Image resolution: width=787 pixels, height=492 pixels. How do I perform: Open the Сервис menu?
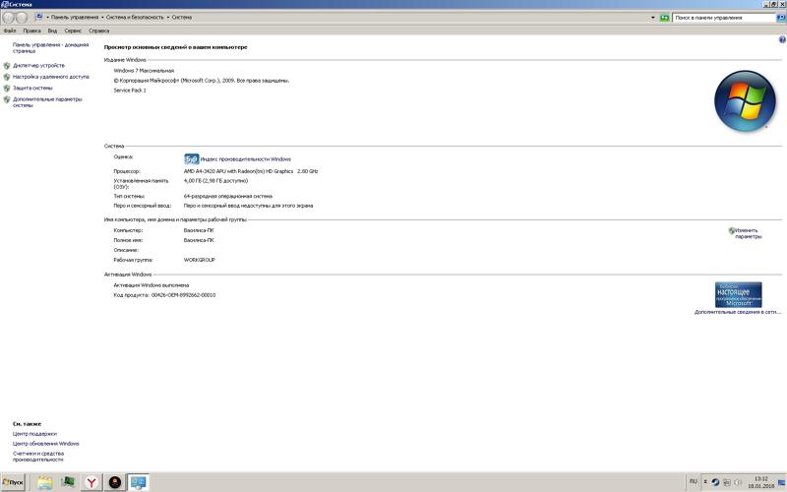point(73,31)
